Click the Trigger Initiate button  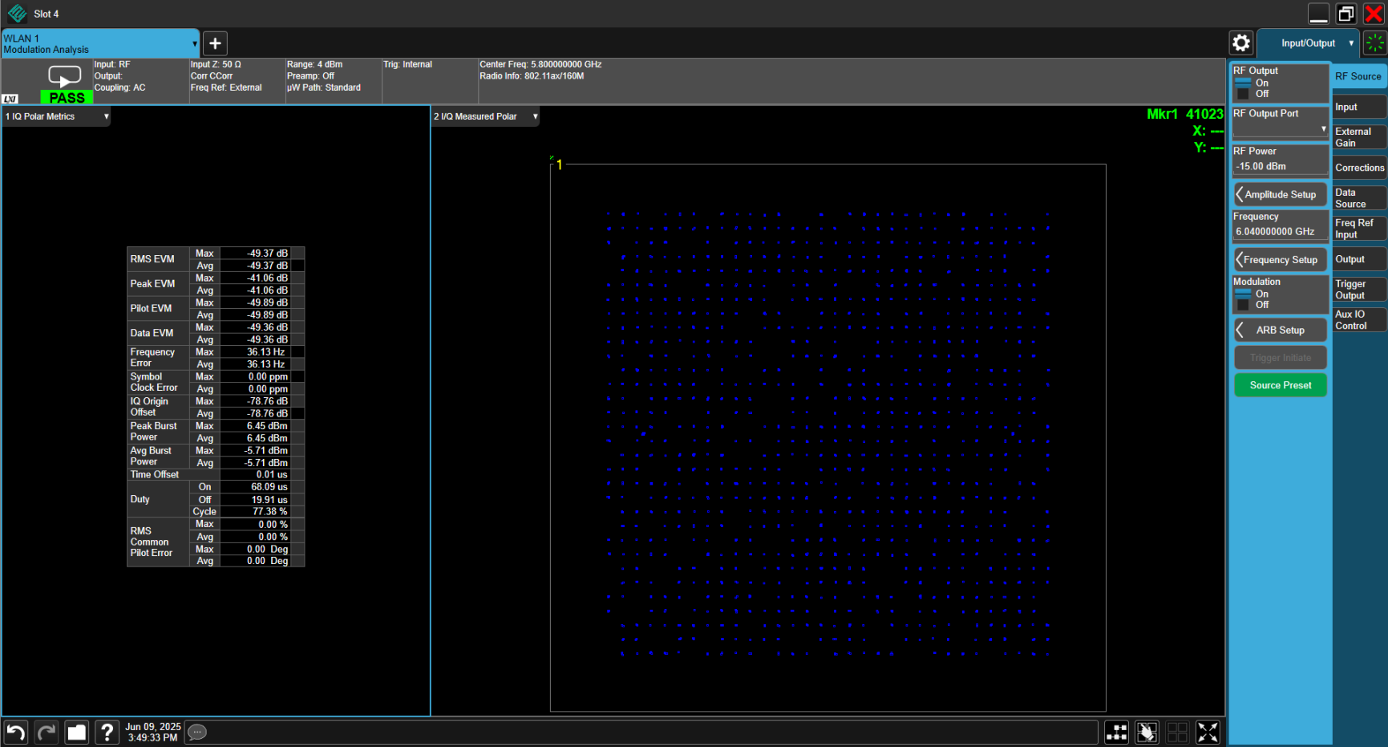[x=1281, y=358]
